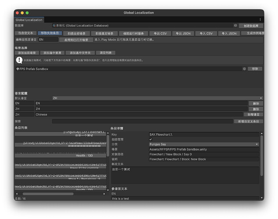Screen dimensions: 278x219
Task: Click the 导入 JSON button
Action: [228, 33]
